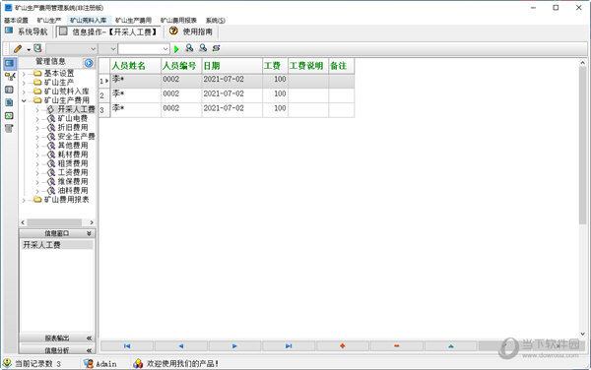Expand the 基本设置 tree folder
The width and height of the screenshot is (591, 370).
click(24, 74)
